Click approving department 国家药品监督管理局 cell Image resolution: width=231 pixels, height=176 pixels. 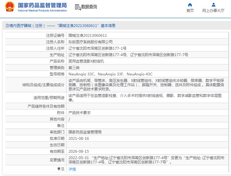(85, 132)
